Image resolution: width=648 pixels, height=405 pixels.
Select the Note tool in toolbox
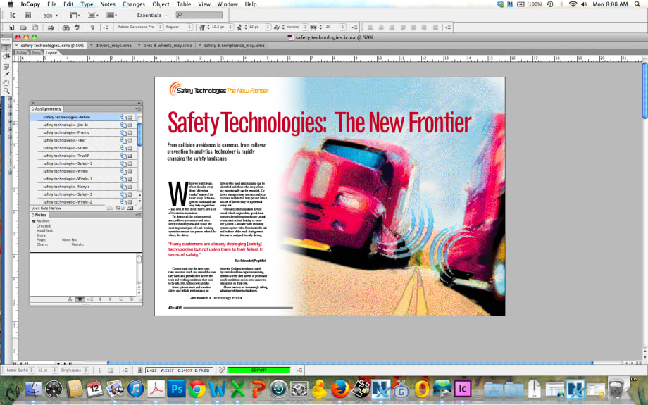pos(6,66)
